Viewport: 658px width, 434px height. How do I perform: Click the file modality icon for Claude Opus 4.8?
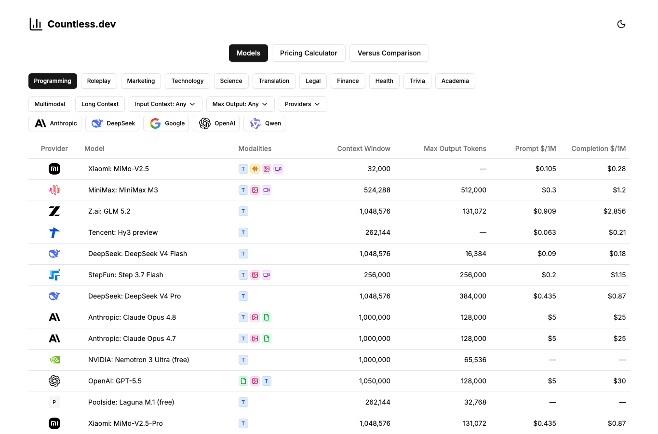click(x=267, y=317)
